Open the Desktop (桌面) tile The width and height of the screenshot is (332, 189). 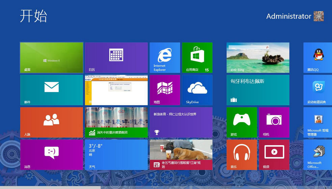coord(52,58)
